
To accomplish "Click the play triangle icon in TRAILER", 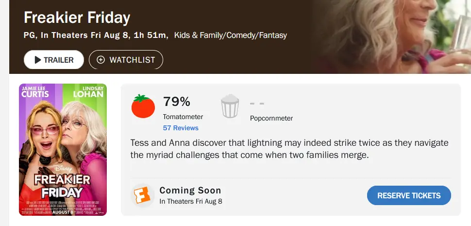I will (x=37, y=60).
